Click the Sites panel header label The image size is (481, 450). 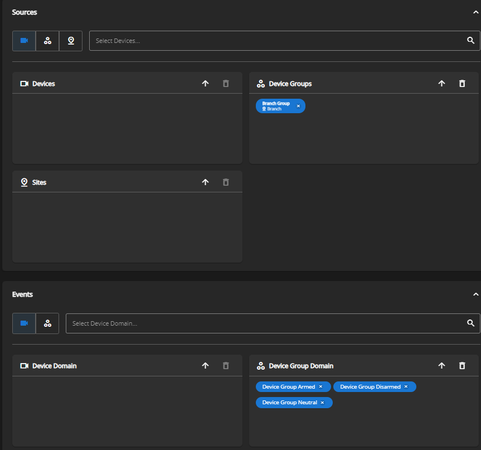[x=39, y=182]
